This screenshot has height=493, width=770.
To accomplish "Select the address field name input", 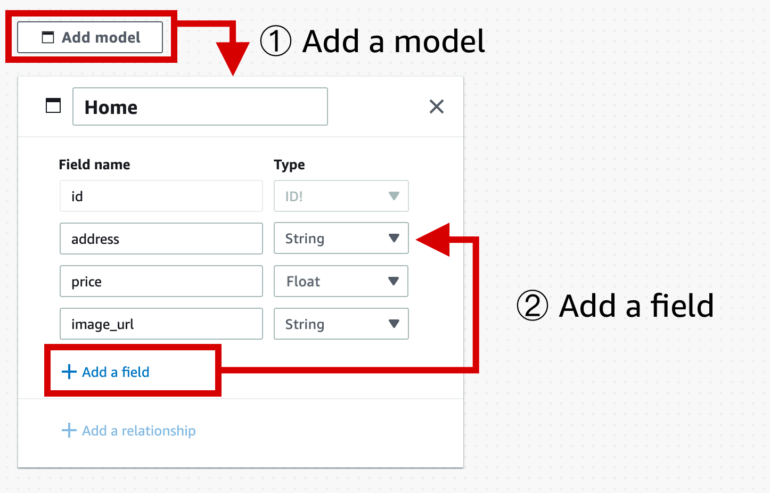I will [161, 239].
